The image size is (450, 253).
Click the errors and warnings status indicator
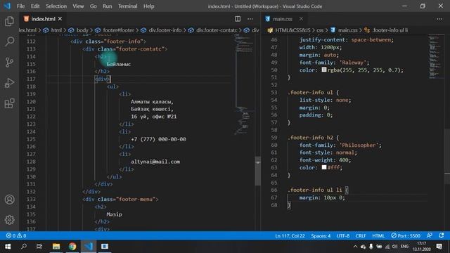16,235
